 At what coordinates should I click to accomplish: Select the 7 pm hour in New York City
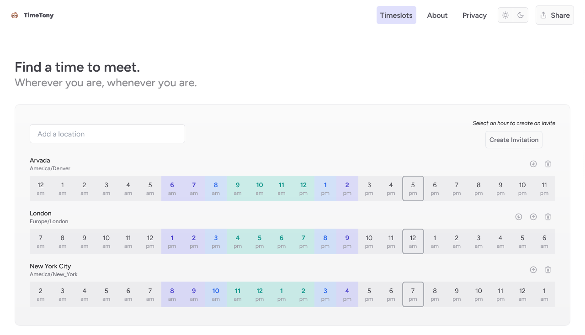point(413,294)
